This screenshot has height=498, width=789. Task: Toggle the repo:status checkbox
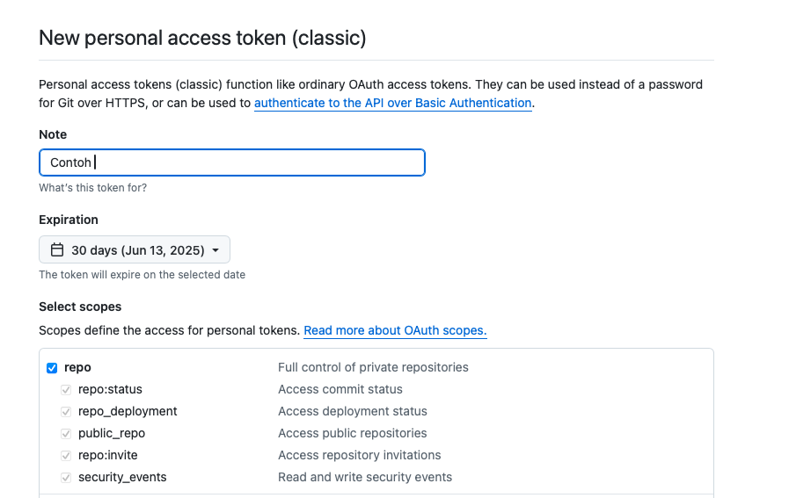[x=66, y=389]
